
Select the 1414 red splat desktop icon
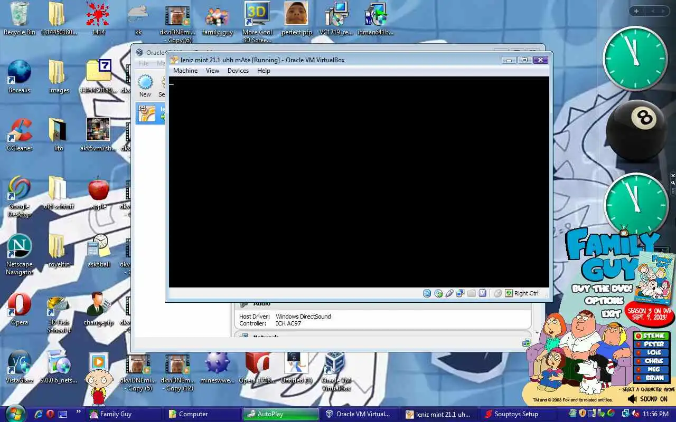[x=98, y=18]
